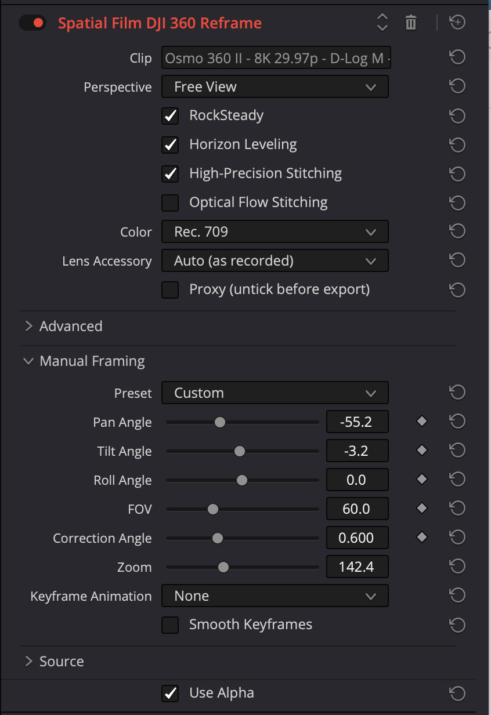Click the Correction Angle slider handle
The image size is (491, 715).
pyautogui.click(x=217, y=538)
